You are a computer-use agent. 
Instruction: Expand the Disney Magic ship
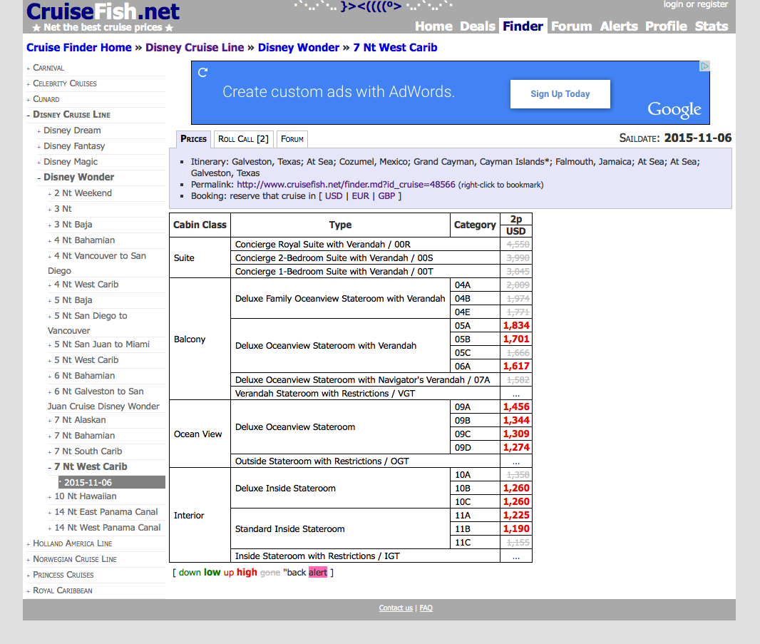coord(71,161)
